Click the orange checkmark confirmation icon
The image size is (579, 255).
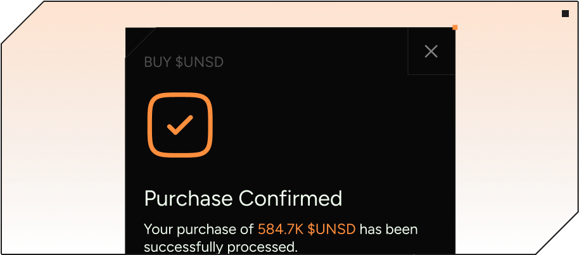coord(180,125)
